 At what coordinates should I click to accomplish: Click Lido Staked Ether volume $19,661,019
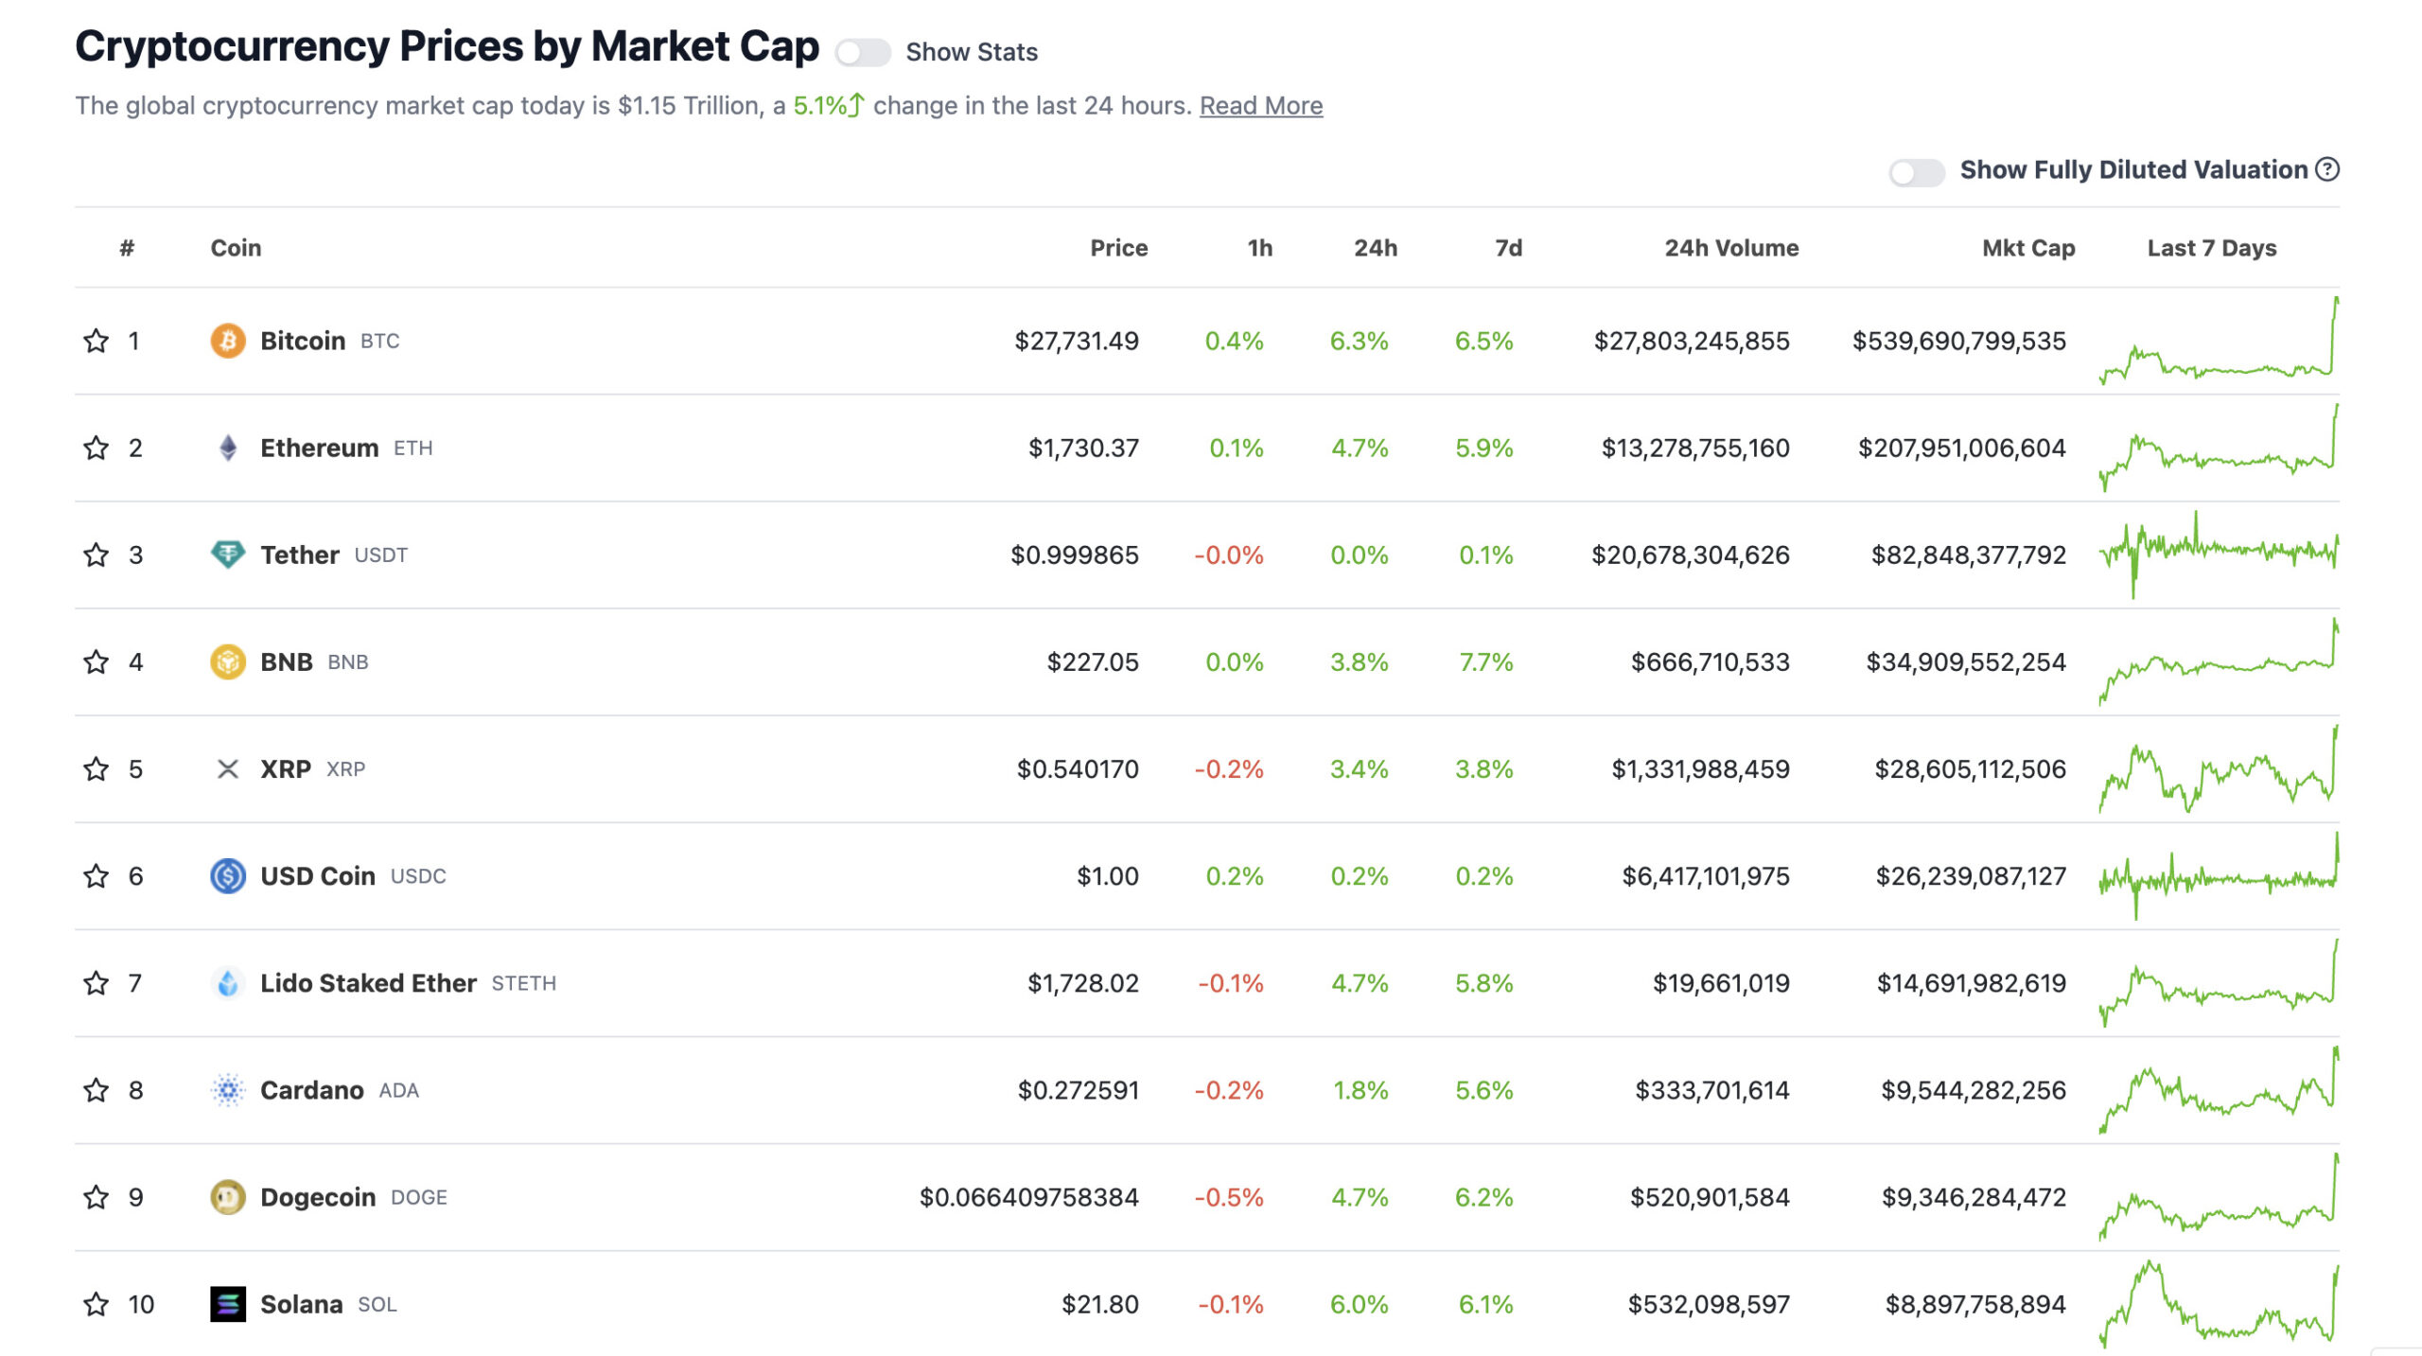(1721, 983)
